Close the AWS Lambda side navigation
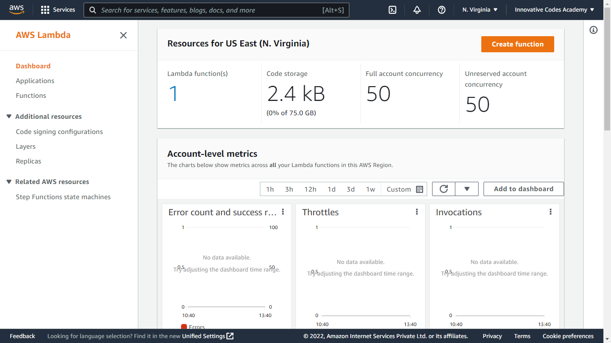 click(123, 35)
